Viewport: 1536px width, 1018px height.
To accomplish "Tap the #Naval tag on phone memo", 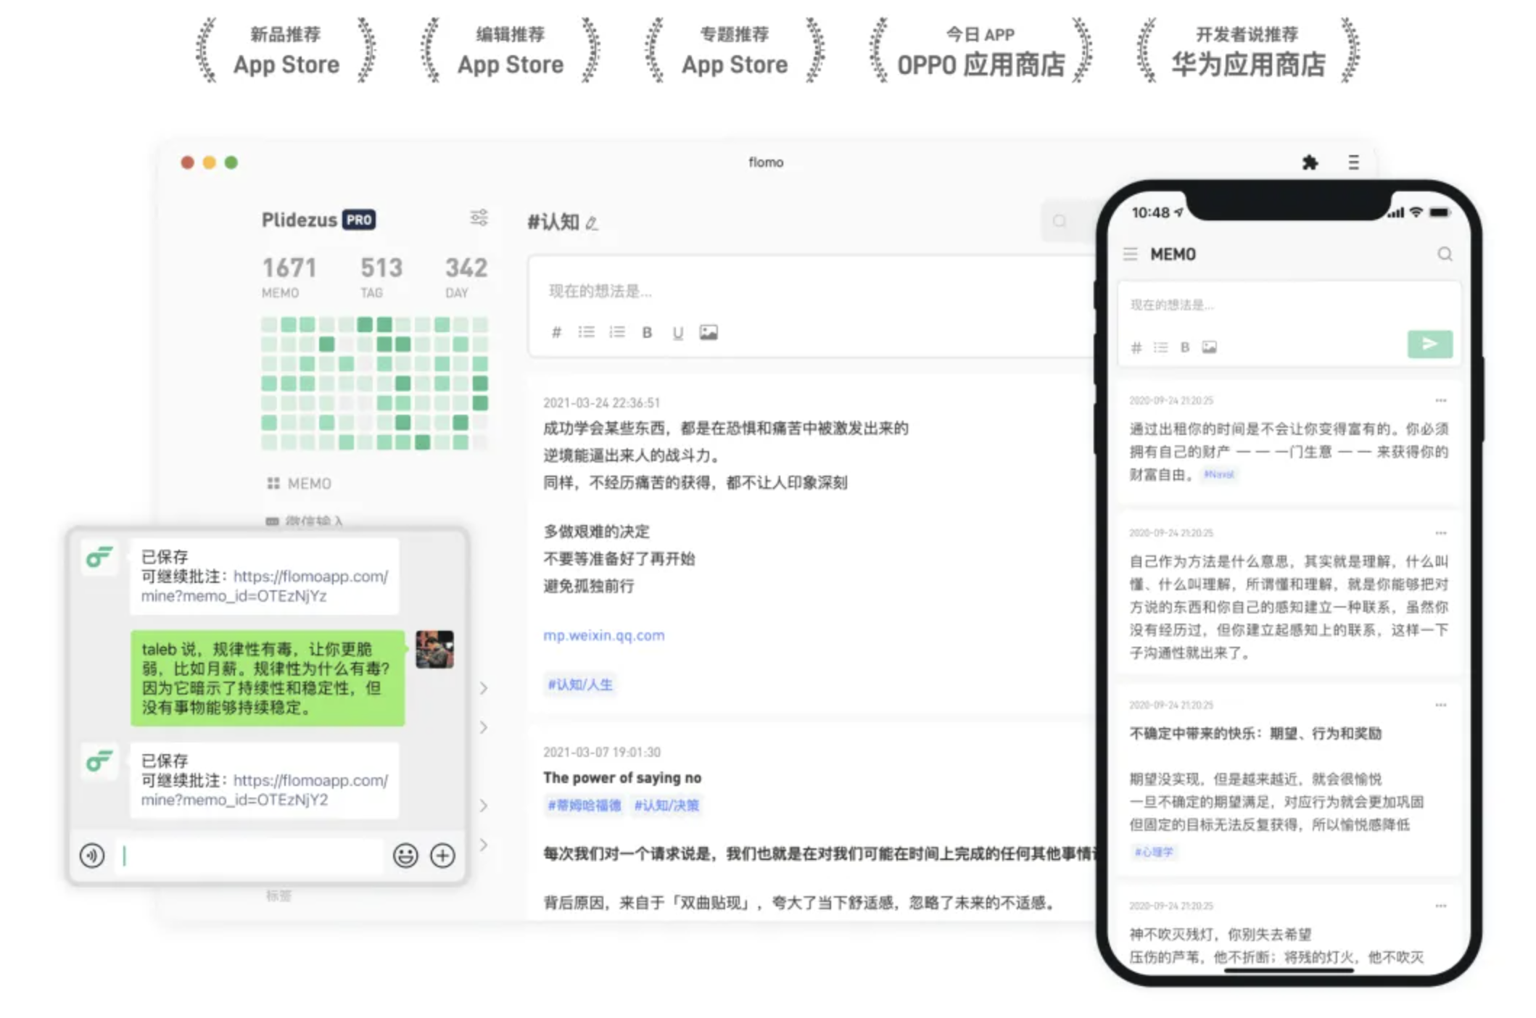I will (x=1218, y=474).
